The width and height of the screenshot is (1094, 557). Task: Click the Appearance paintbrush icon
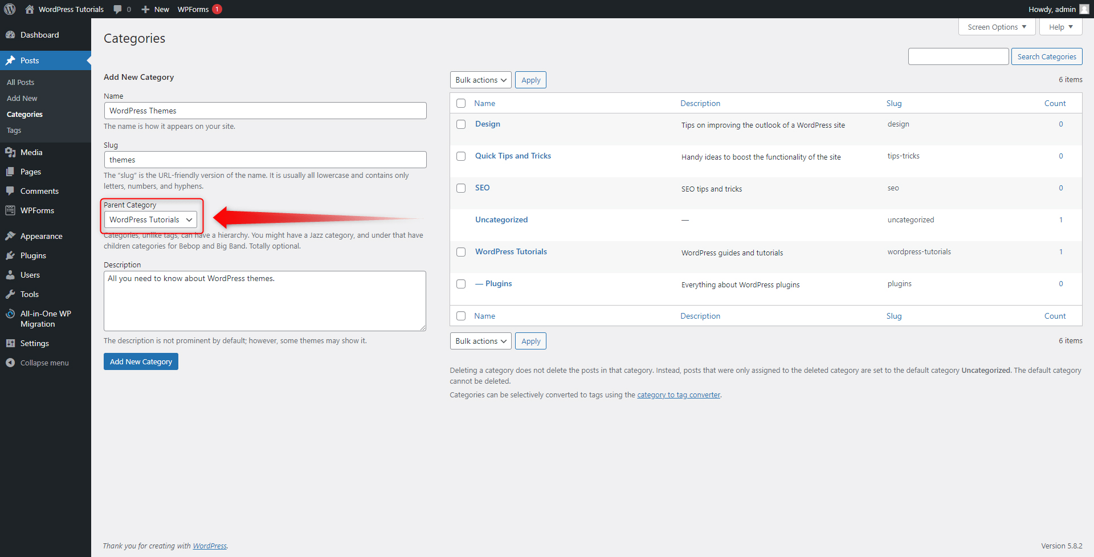10,236
